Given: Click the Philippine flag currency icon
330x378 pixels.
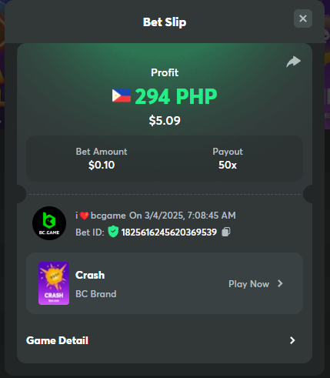Looking at the screenshot, I should (x=122, y=95).
